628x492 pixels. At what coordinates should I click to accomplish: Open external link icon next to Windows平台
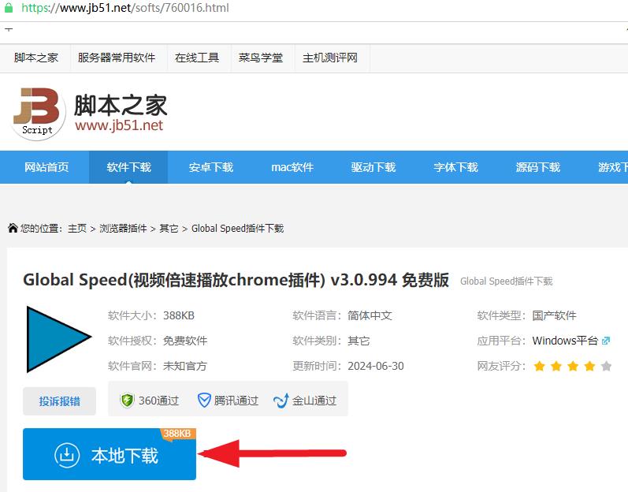(x=606, y=341)
